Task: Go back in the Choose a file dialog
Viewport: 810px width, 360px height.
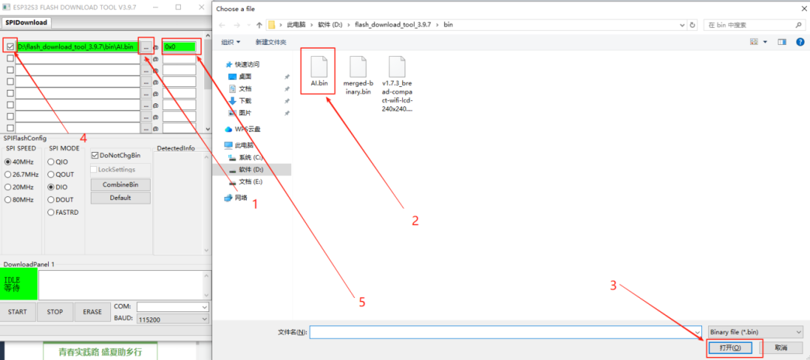Action: [222, 25]
